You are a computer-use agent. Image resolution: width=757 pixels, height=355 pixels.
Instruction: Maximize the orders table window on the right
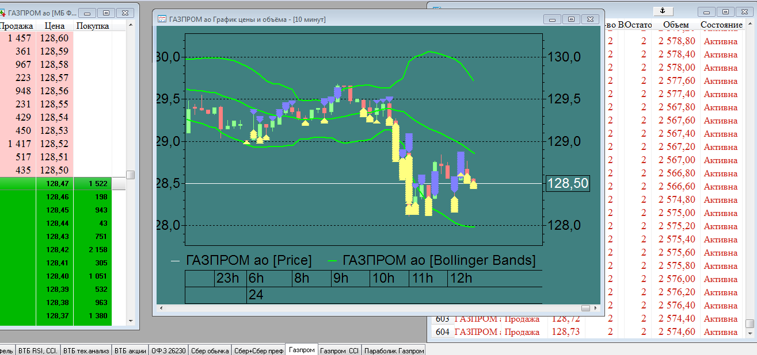tap(726, 11)
